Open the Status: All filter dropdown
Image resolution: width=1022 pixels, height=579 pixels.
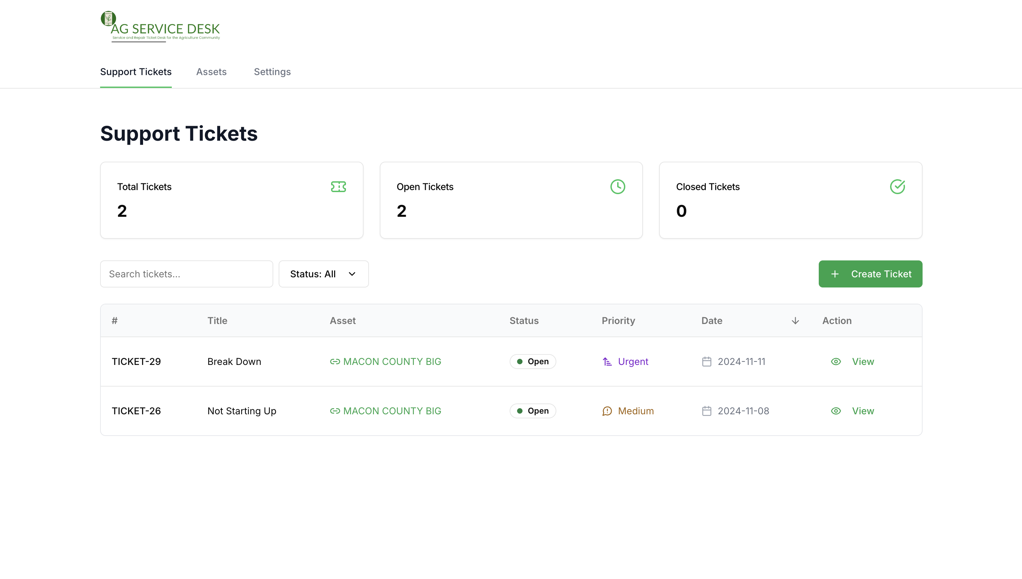coord(323,274)
